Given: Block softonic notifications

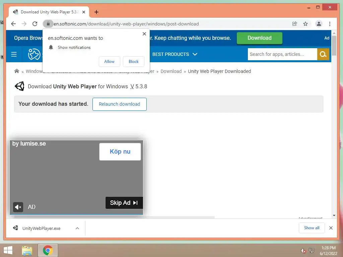Looking at the screenshot, I should pyautogui.click(x=133, y=62).
